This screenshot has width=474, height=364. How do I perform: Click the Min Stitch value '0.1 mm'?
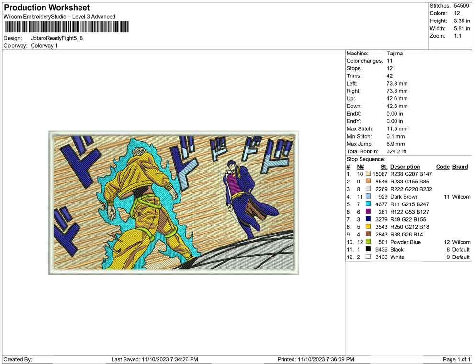click(395, 136)
